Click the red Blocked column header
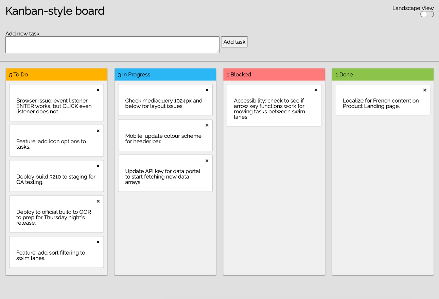The height and width of the screenshot is (299, 439). point(274,75)
